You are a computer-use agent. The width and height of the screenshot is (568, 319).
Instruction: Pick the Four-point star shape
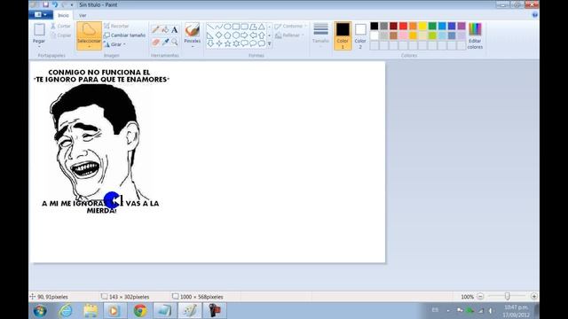[219, 43]
